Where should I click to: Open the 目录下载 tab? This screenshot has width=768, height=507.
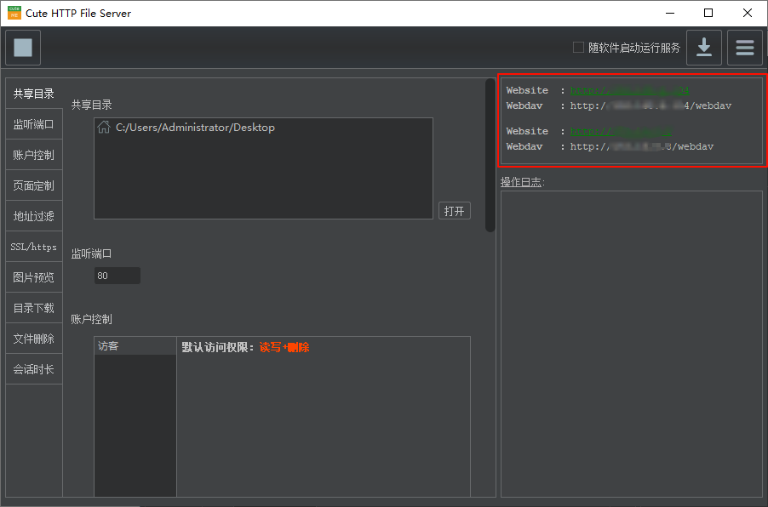coord(34,308)
